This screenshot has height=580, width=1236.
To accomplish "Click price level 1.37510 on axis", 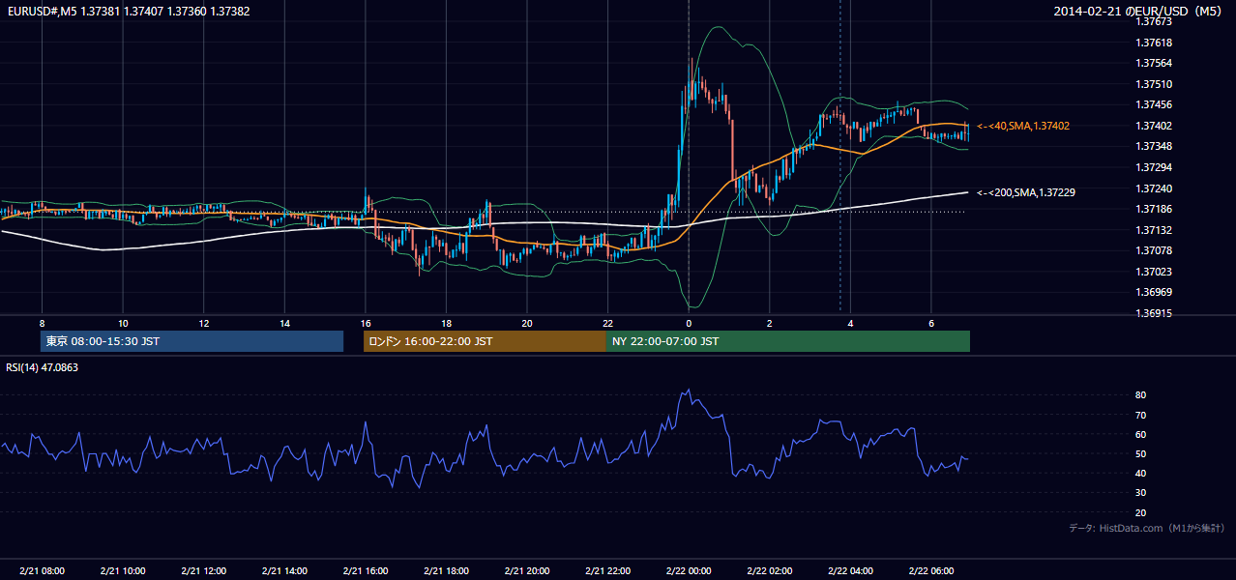I will coord(1155,84).
